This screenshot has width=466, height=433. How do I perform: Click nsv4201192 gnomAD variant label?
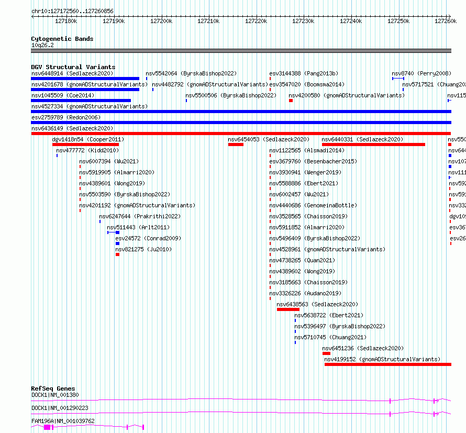(x=137, y=205)
